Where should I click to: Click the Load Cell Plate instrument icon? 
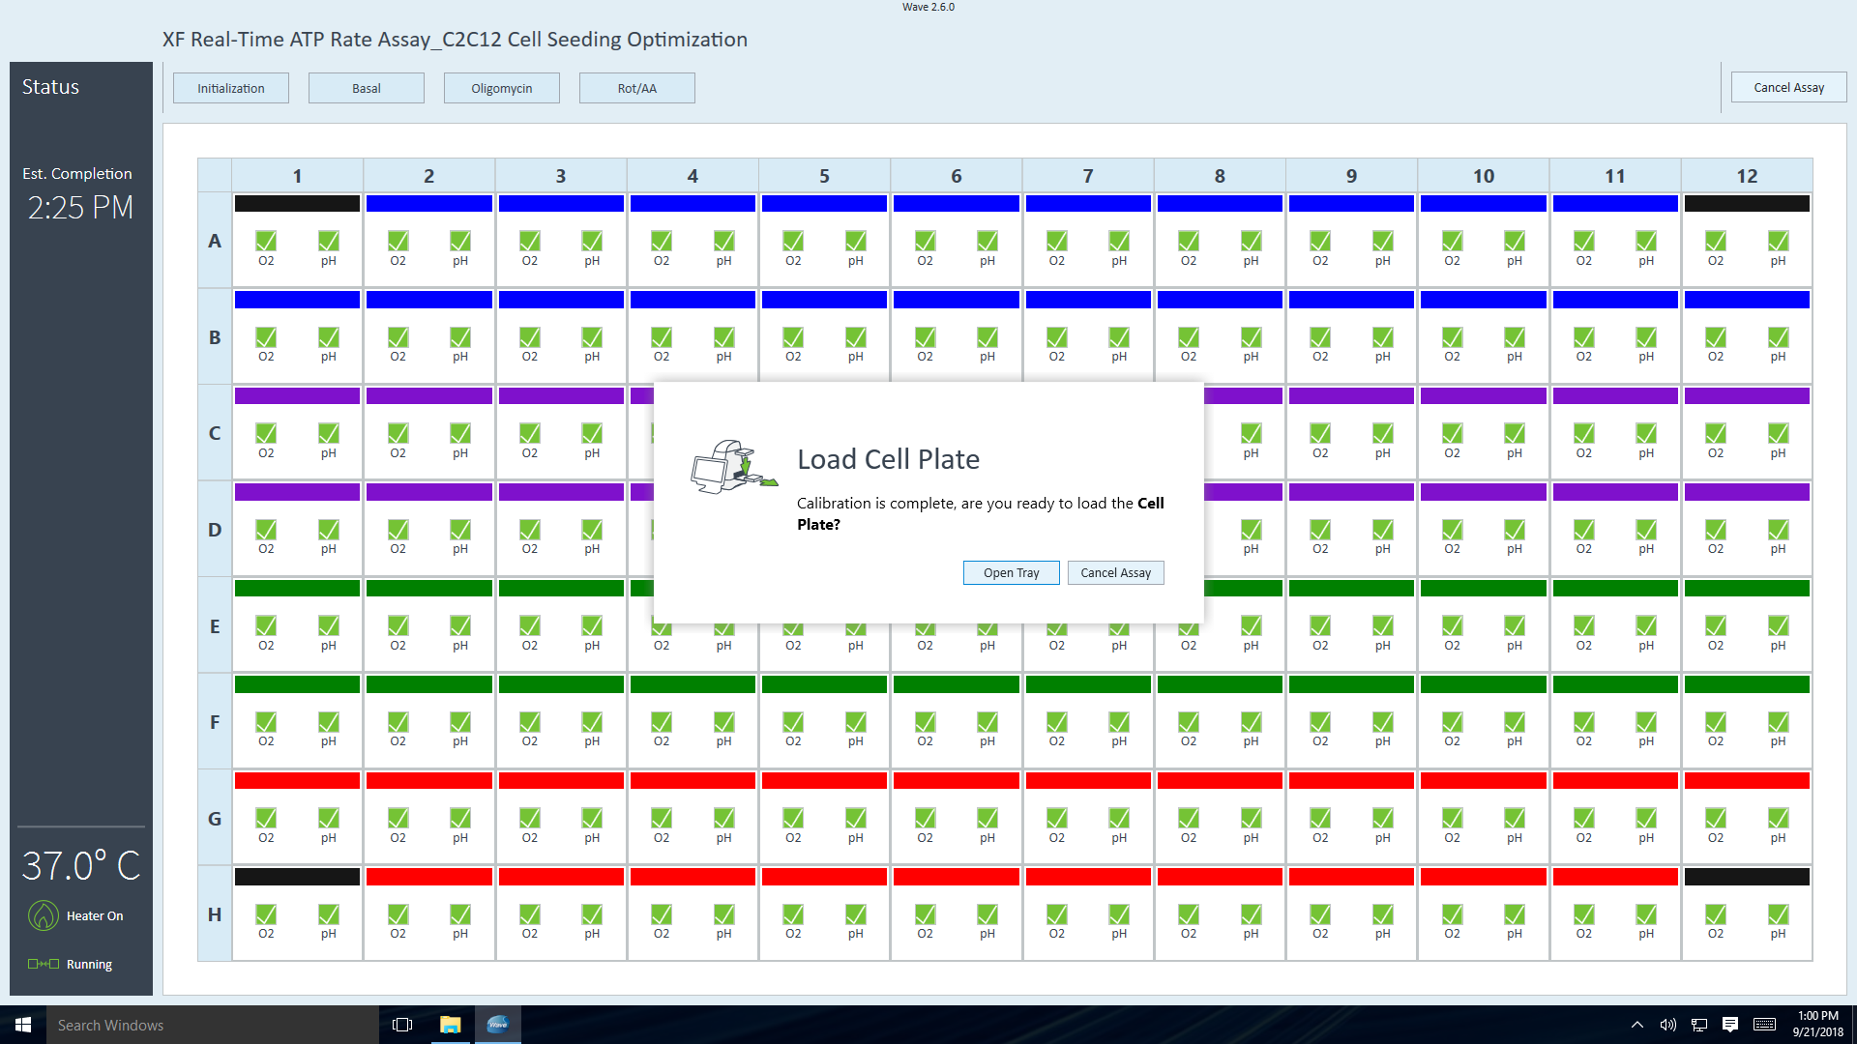(732, 468)
